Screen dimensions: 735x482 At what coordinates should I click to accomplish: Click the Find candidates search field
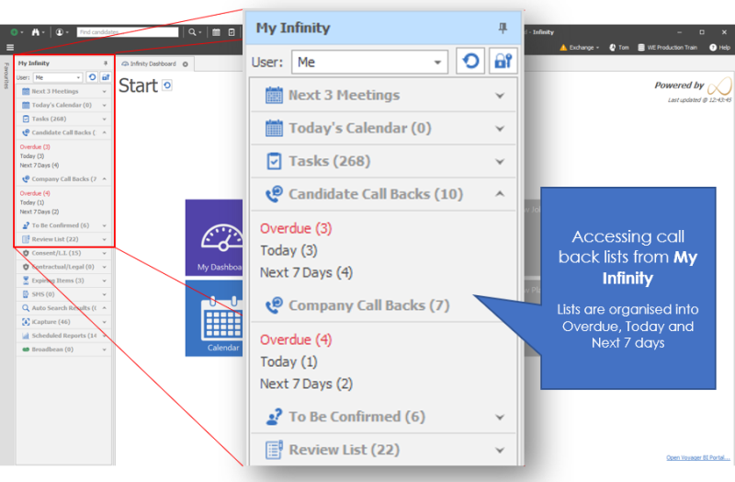pyautogui.click(x=128, y=31)
